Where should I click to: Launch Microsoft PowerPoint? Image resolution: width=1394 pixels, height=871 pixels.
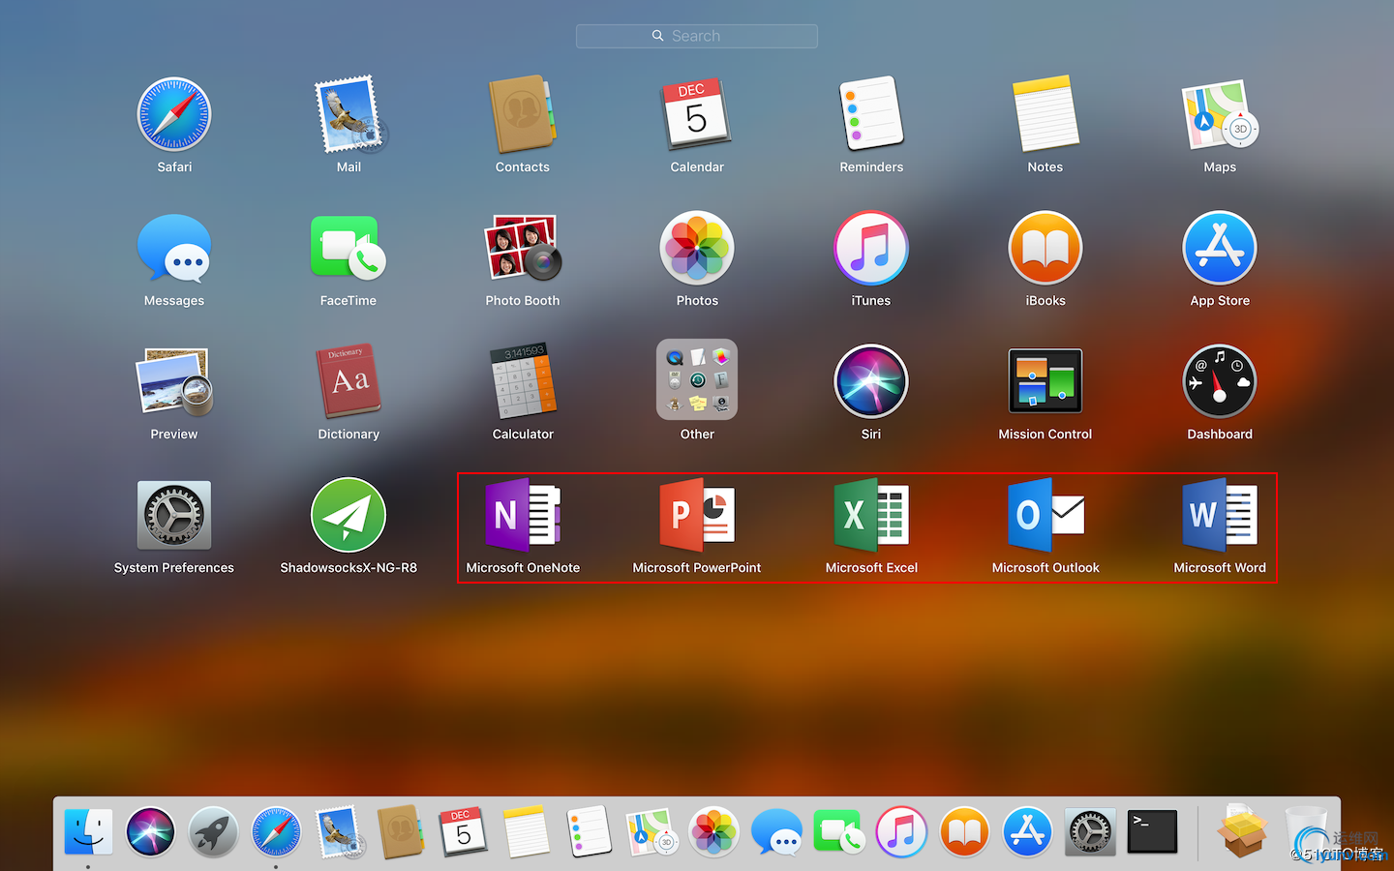tap(697, 516)
